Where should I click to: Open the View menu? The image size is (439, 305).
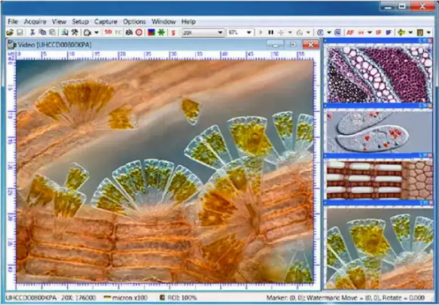[59, 21]
